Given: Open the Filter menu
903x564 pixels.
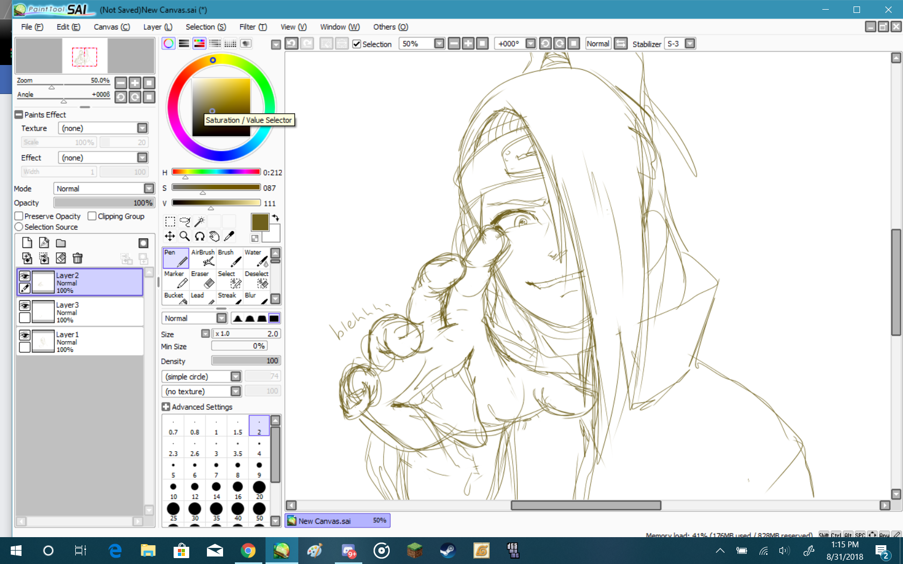Looking at the screenshot, I should click(x=253, y=27).
